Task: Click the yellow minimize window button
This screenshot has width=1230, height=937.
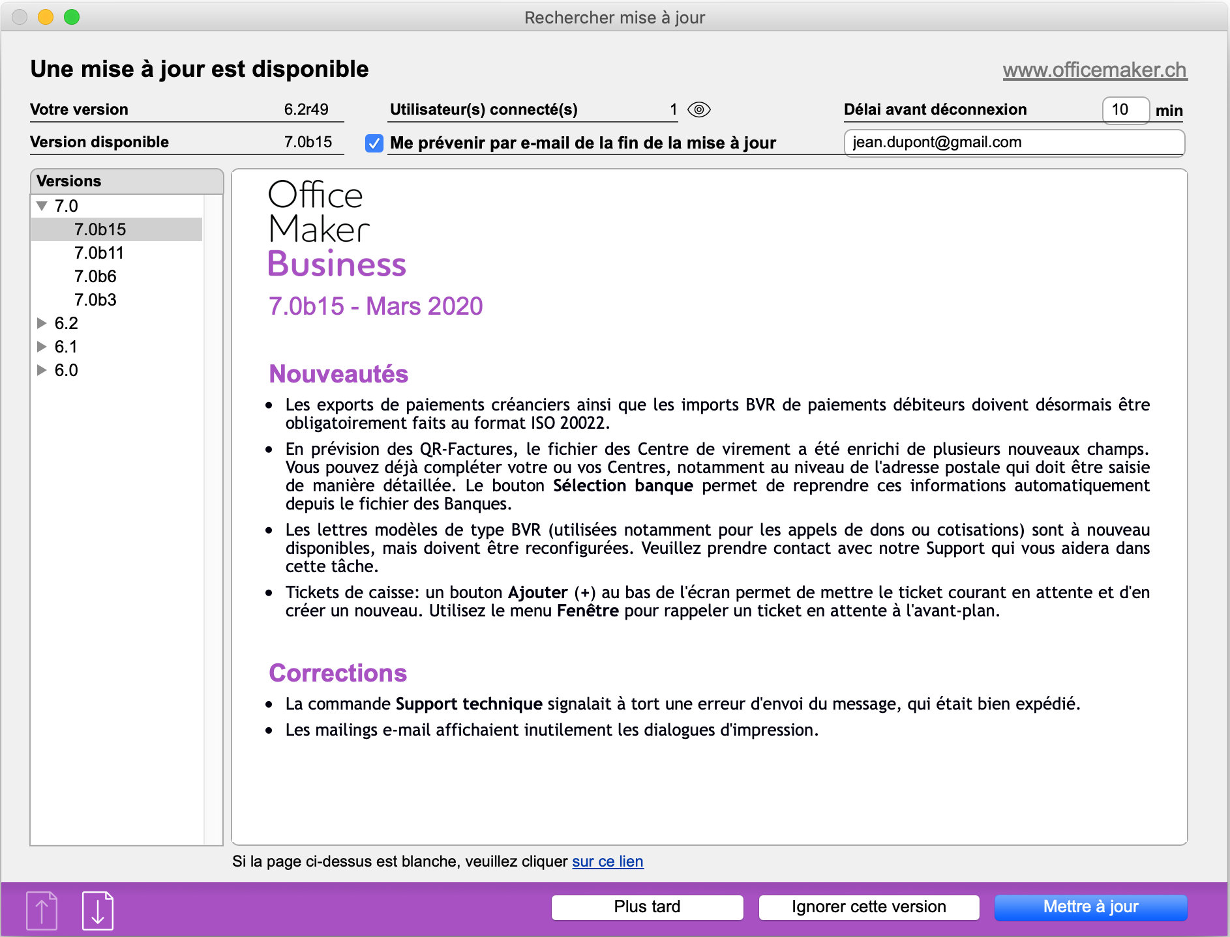Action: pos(46,17)
